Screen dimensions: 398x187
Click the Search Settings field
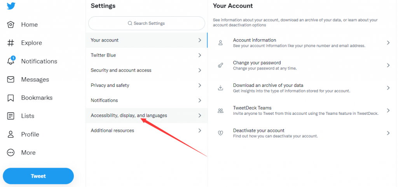pos(147,23)
